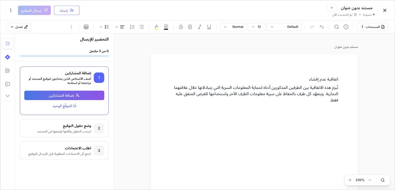Insert a bulleted list
Image resolution: width=395 pixels, height=190 pixels.
[142, 27]
